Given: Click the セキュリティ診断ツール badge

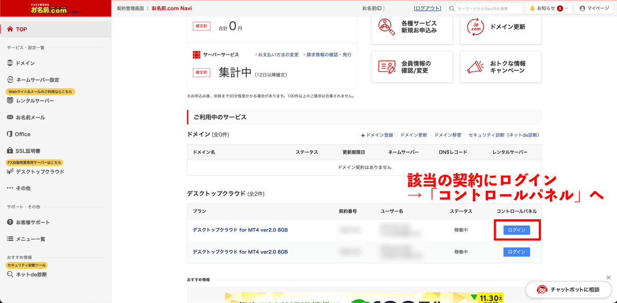Looking at the screenshot, I should click(27, 265).
